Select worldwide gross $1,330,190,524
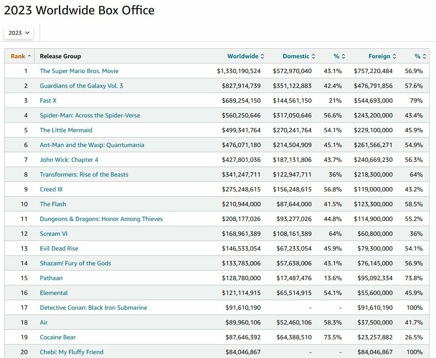 (x=239, y=71)
